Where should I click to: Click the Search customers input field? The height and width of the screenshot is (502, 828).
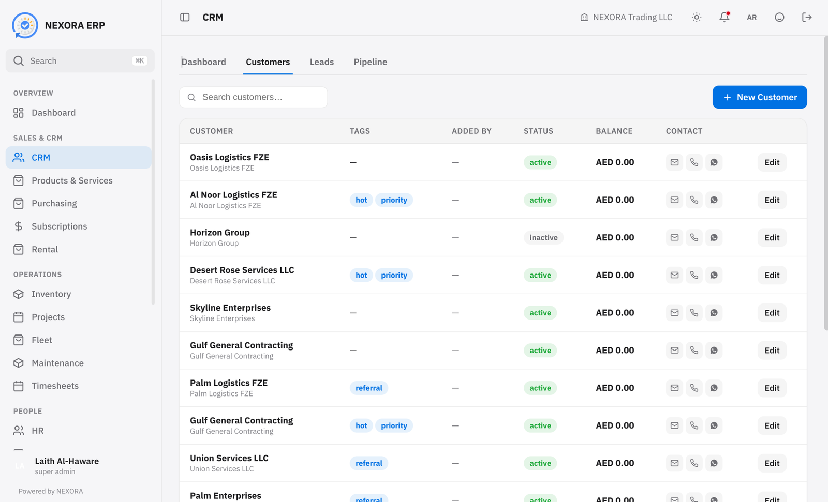(x=254, y=97)
